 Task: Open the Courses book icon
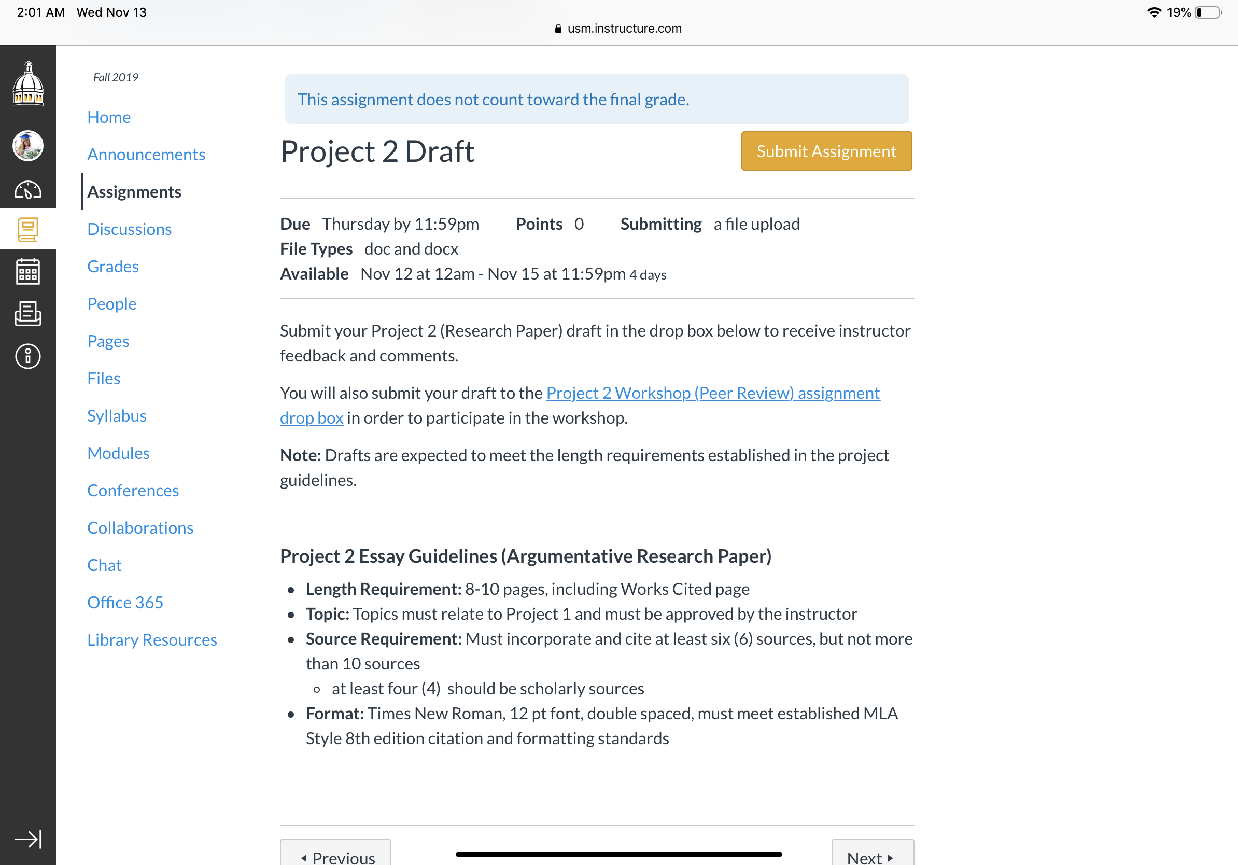click(28, 229)
